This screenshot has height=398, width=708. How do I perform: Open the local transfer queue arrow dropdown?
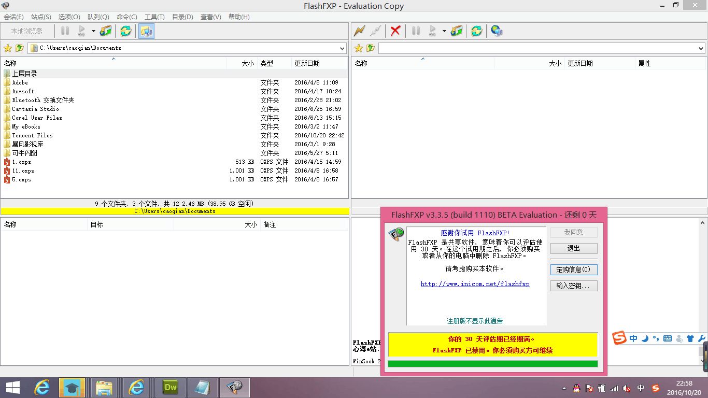pyautogui.click(x=93, y=31)
